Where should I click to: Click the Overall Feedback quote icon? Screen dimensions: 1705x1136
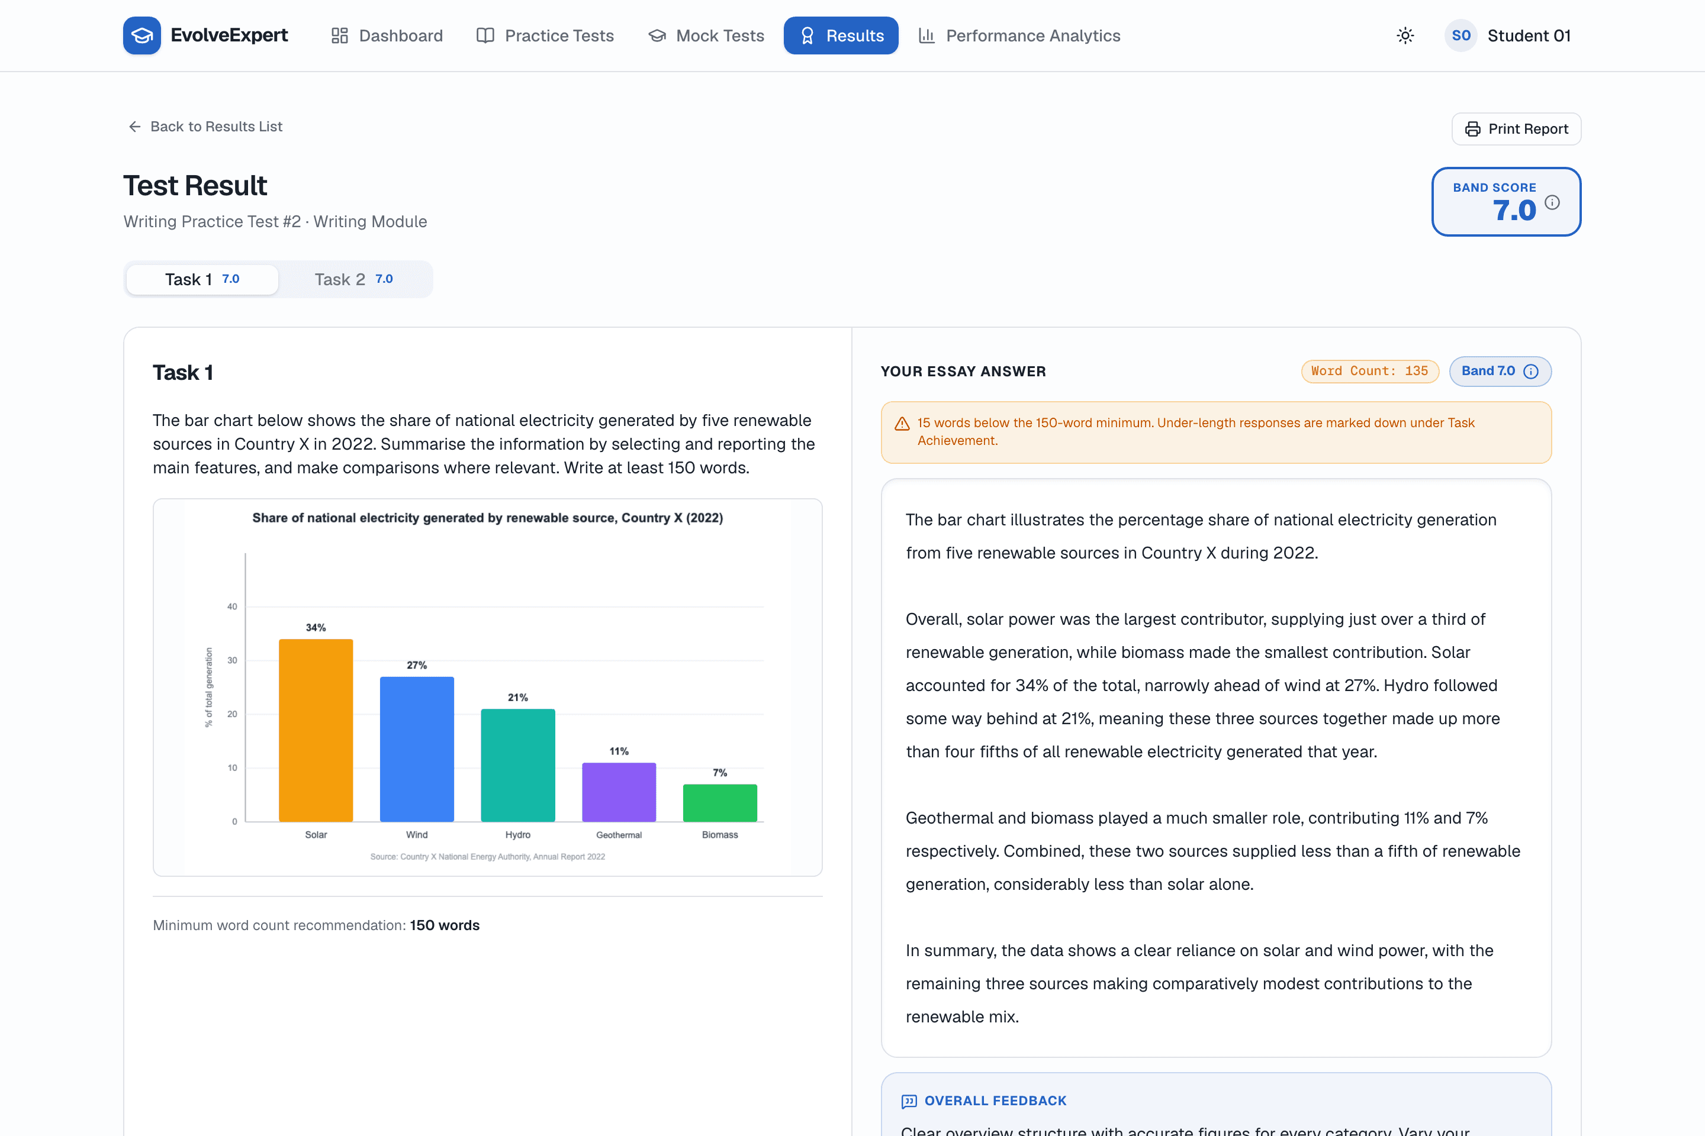coord(908,1101)
